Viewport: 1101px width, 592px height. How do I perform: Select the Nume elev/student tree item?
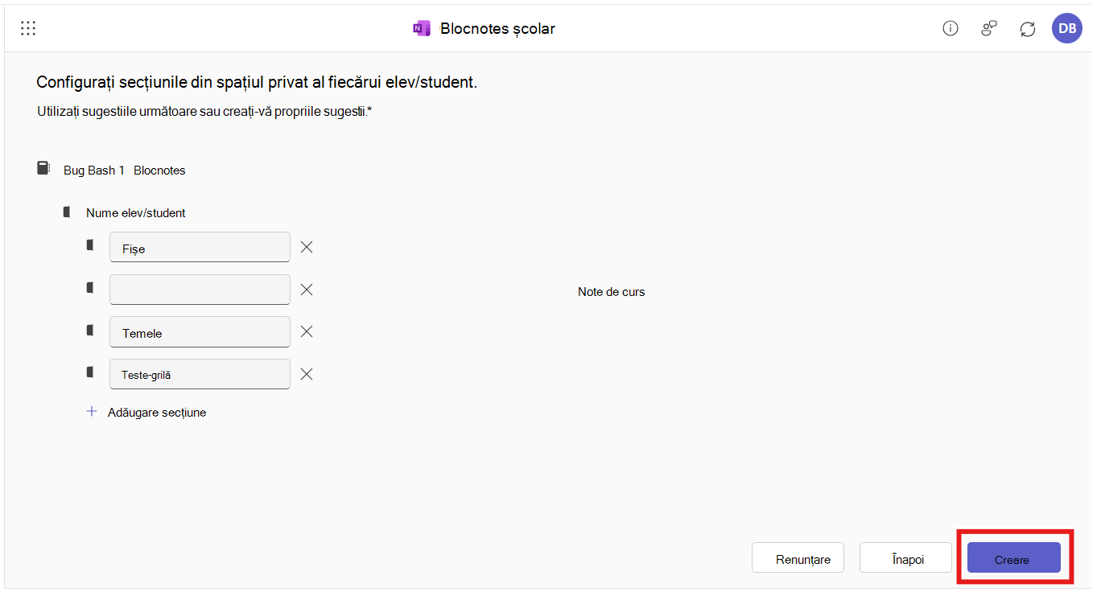(x=136, y=213)
